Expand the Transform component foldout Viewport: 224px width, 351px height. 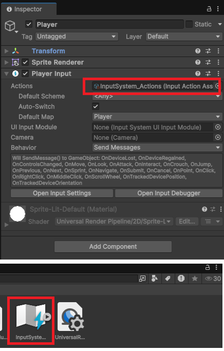(x=7, y=51)
